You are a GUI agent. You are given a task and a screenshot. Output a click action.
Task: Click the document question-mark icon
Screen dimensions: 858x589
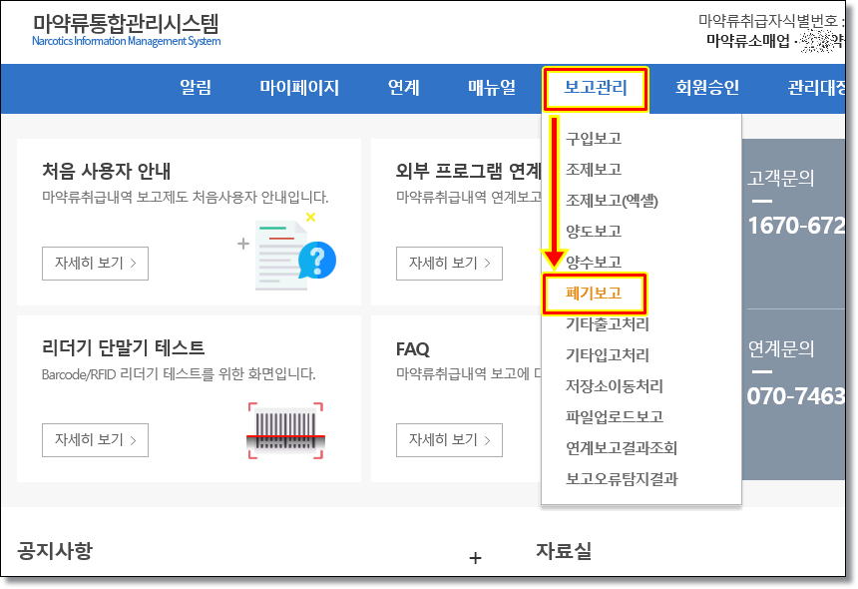[296, 253]
